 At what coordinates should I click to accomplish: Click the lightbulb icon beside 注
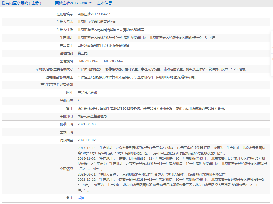[68, 198]
